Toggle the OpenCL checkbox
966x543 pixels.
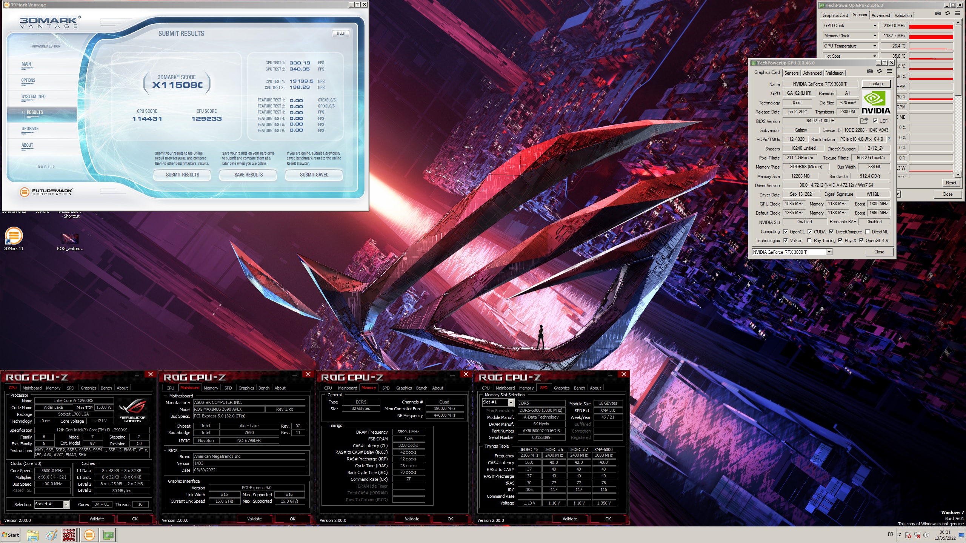785,232
